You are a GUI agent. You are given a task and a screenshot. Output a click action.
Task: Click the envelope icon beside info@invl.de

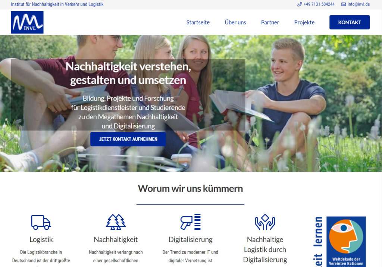point(343,4)
